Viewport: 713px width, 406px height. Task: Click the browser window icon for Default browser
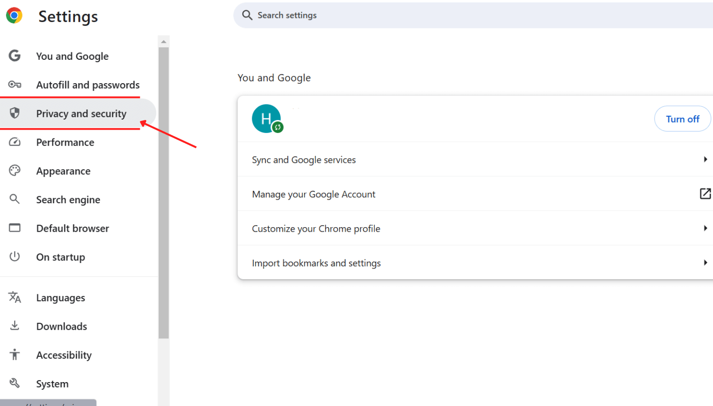coord(14,228)
